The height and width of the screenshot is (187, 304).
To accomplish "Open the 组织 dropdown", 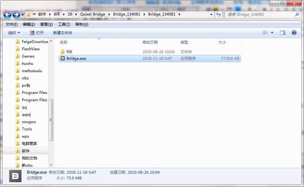I will point(14,33).
